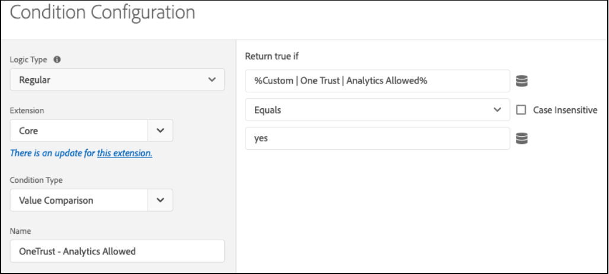Click the 'Case Insensitive' label text

[x=565, y=110]
